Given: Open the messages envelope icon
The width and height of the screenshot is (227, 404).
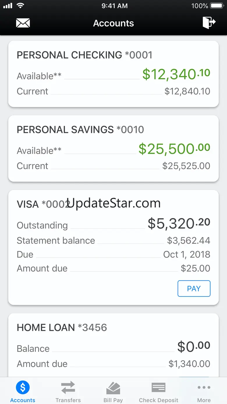Looking at the screenshot, I should 23,23.
